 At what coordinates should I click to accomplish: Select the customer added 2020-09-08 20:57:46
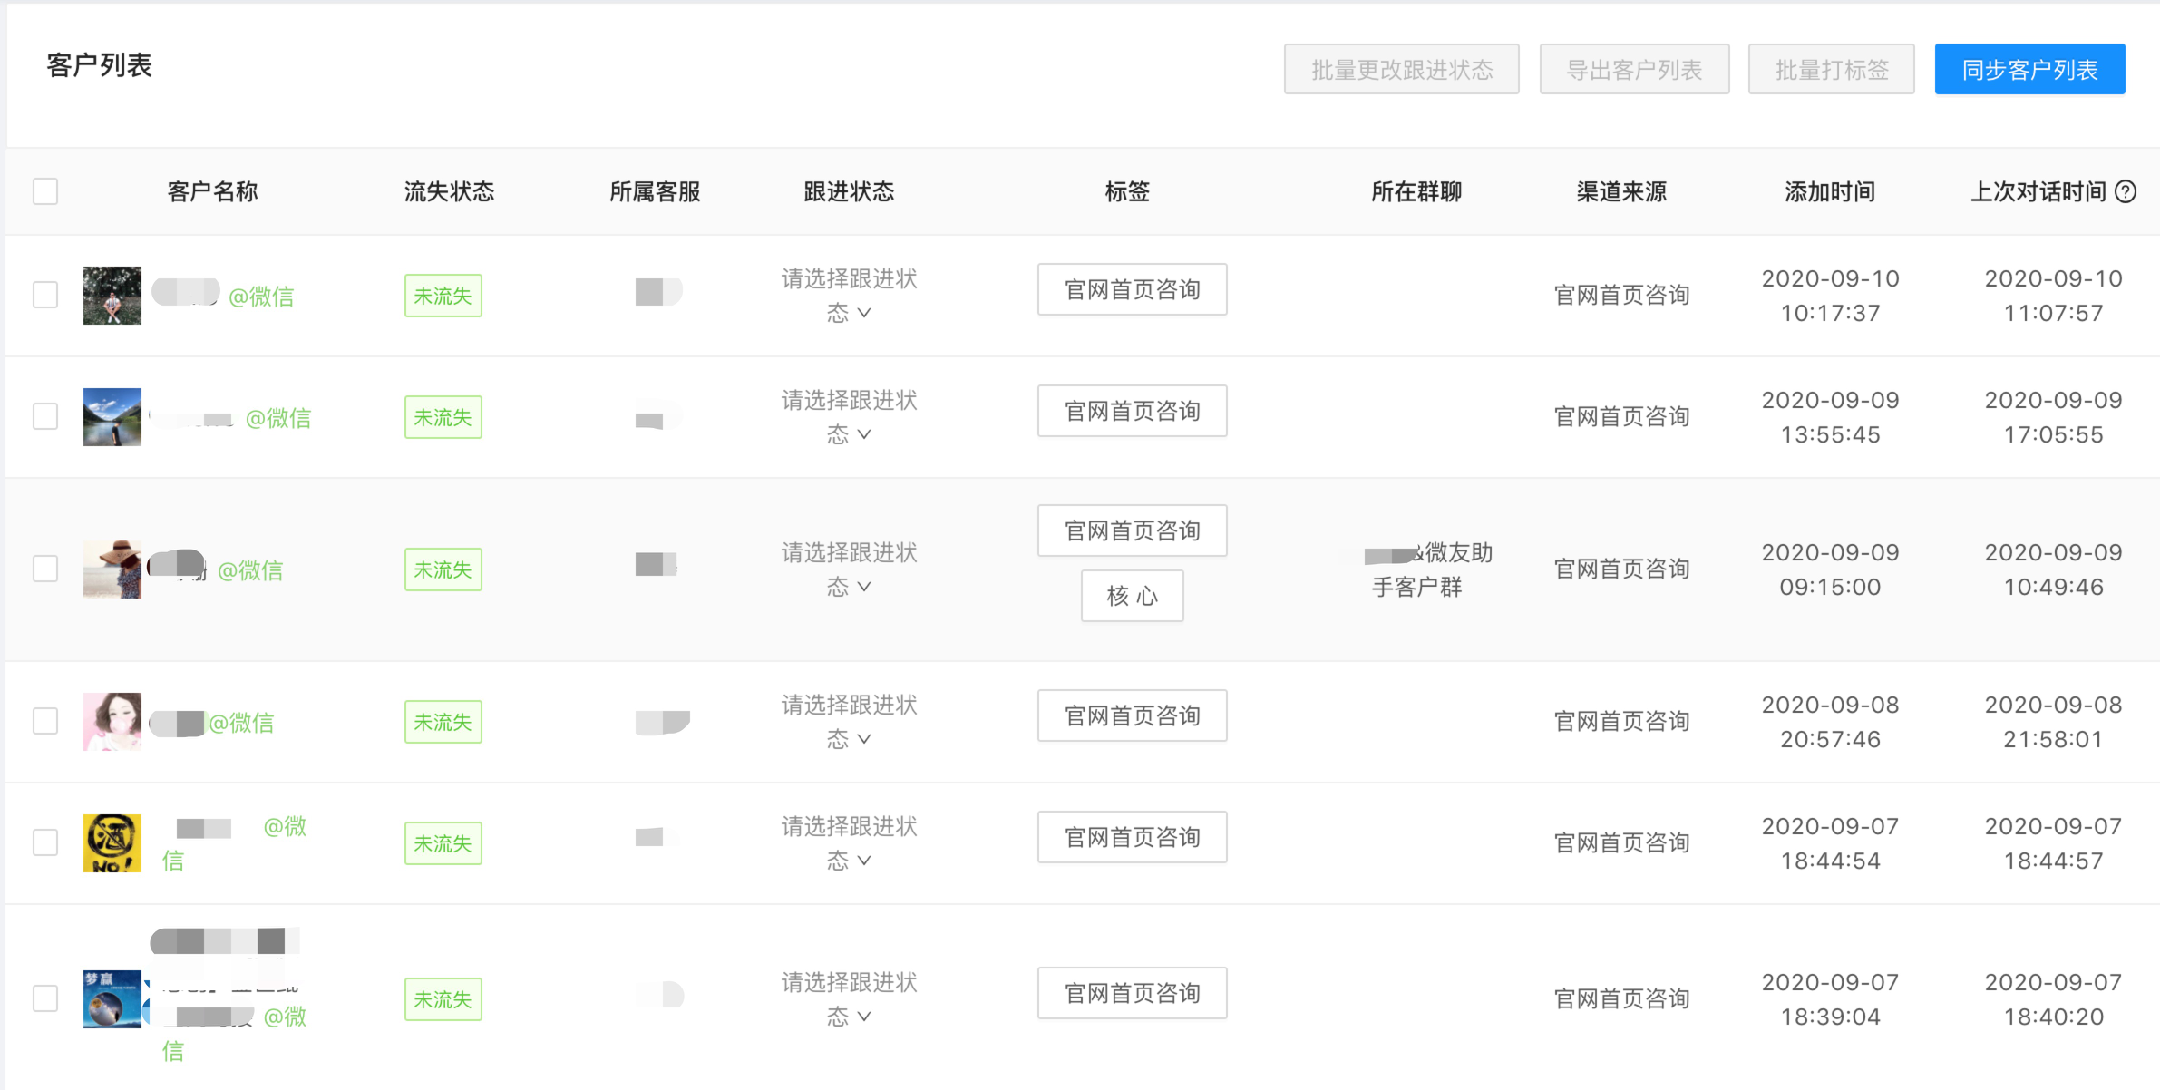coord(45,721)
